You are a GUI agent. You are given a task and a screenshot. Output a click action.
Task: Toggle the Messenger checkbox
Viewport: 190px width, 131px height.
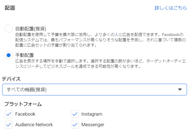[75, 125]
